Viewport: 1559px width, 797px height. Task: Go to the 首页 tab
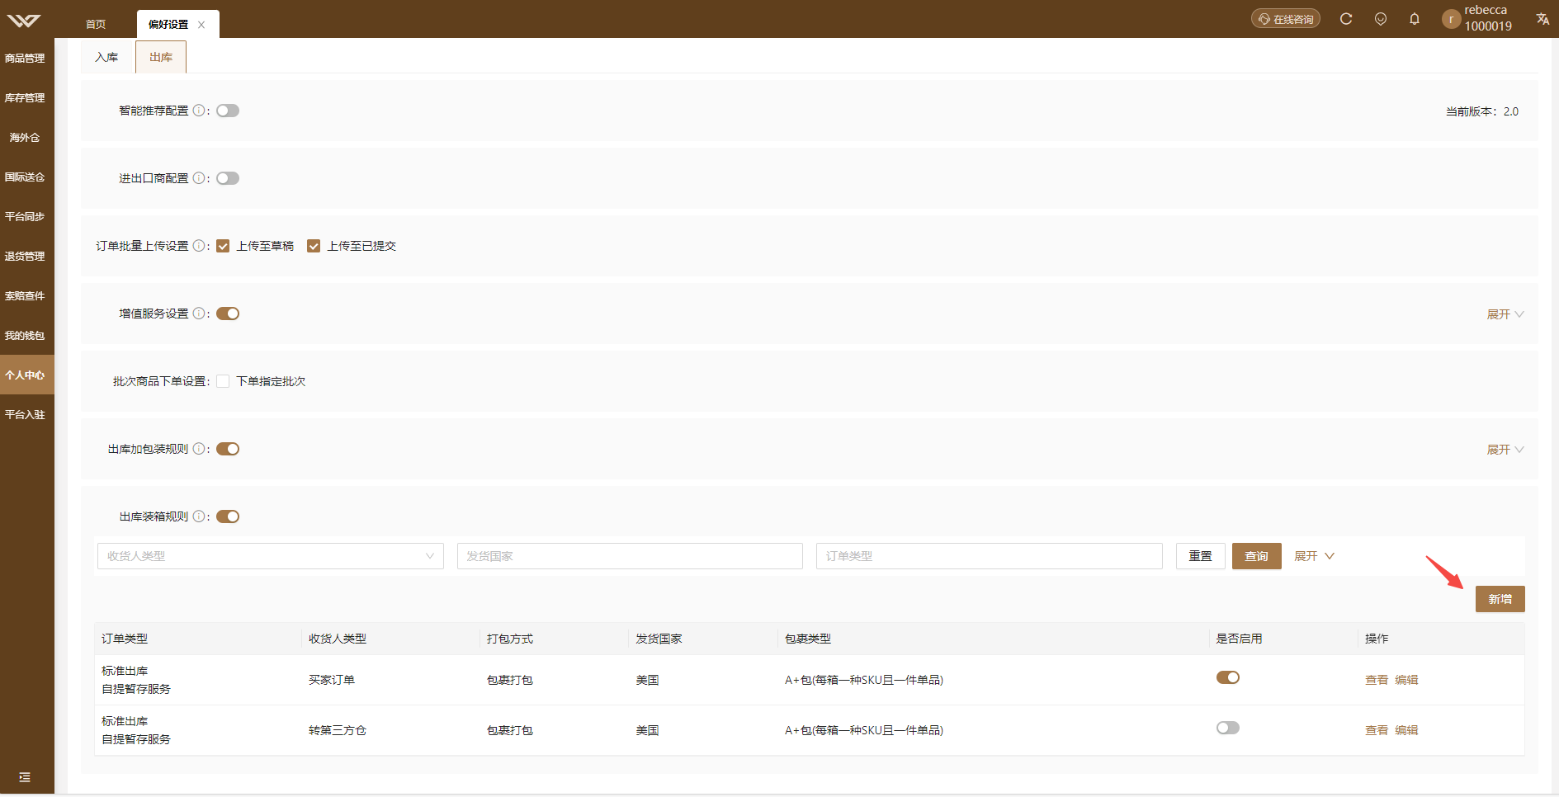click(96, 25)
